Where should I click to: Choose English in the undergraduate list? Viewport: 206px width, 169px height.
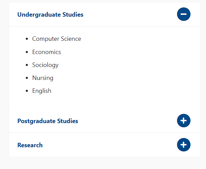(42, 91)
